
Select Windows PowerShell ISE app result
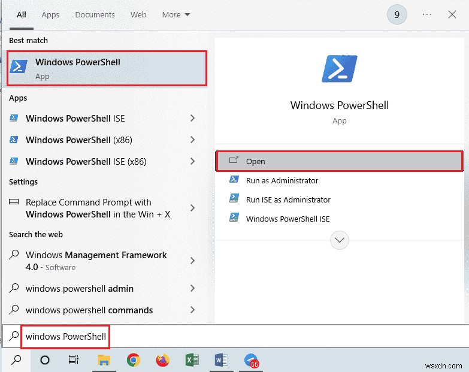(105, 118)
